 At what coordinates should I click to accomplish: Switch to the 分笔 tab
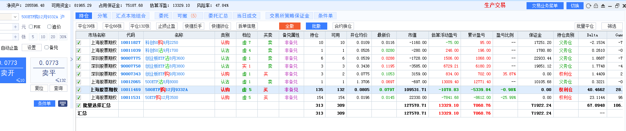102,16
